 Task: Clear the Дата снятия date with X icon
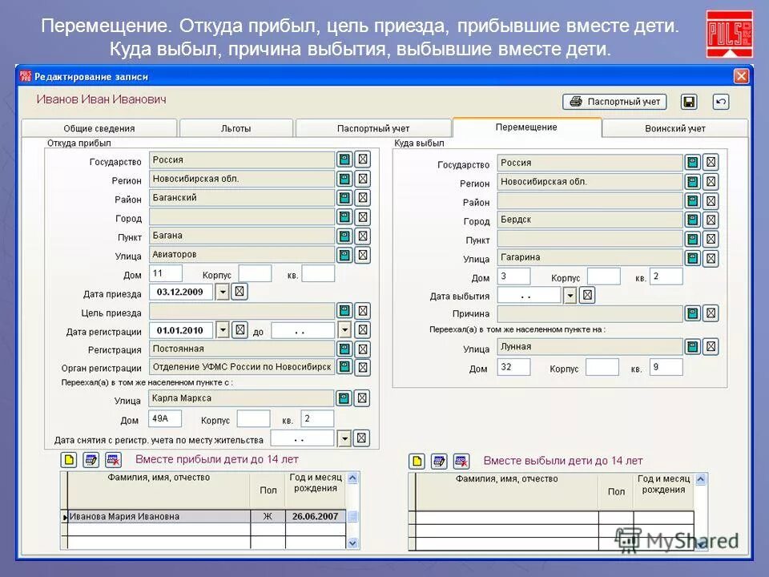(x=362, y=438)
